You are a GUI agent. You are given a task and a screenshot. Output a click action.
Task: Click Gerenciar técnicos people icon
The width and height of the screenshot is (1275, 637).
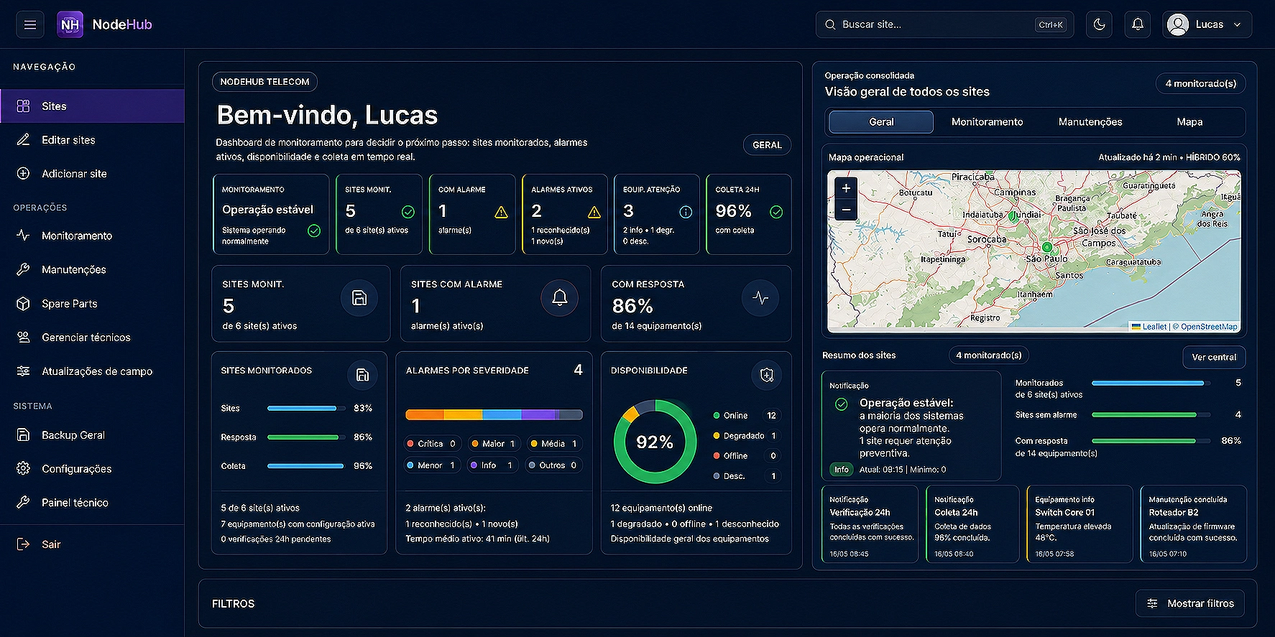pos(23,337)
